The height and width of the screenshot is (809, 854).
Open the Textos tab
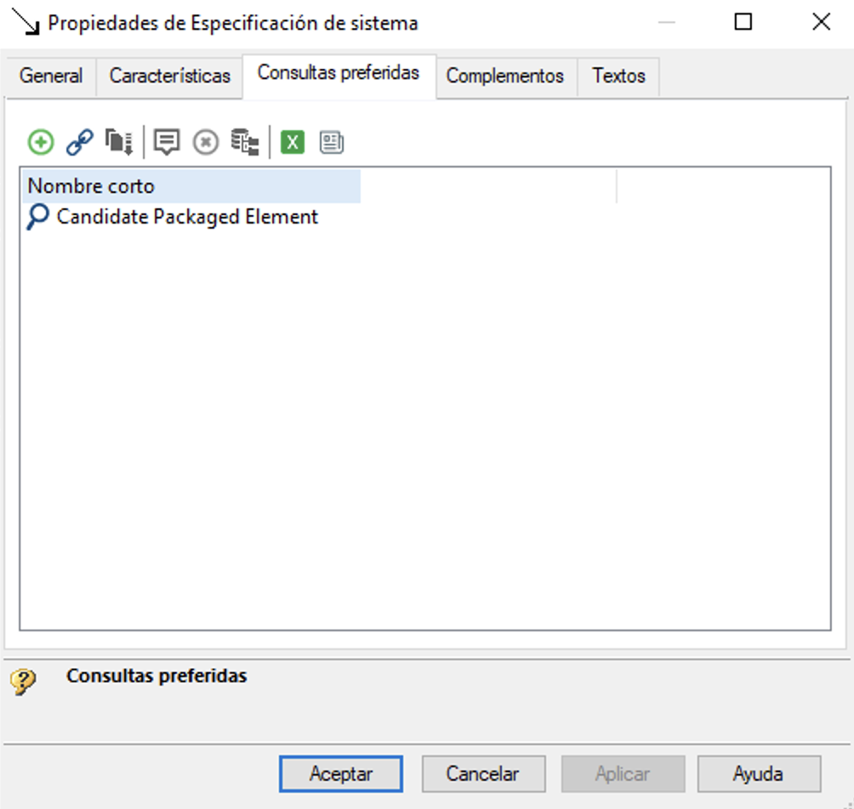pos(618,76)
